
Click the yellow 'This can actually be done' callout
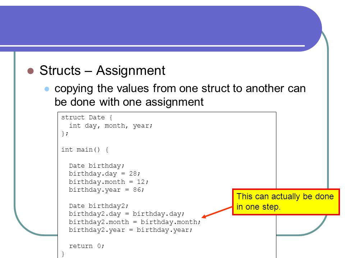point(286,202)
